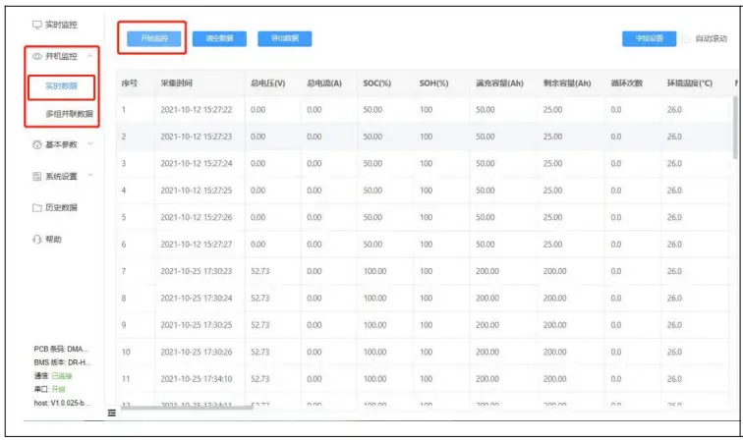Click 总电压 value 52.73 in row 7
743x441 pixels.
tap(260, 271)
